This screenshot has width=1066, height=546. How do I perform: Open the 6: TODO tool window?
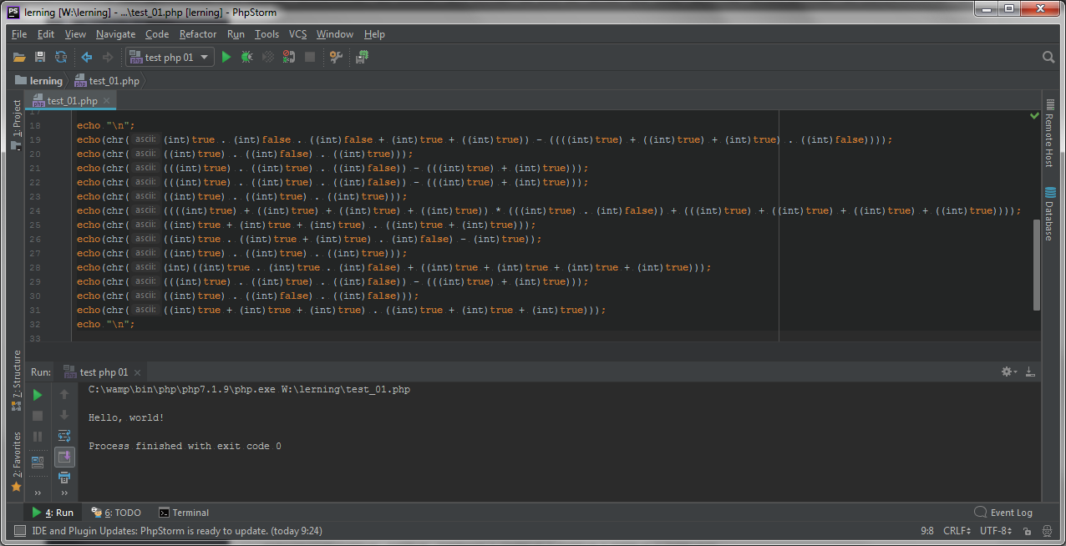[x=116, y=513]
